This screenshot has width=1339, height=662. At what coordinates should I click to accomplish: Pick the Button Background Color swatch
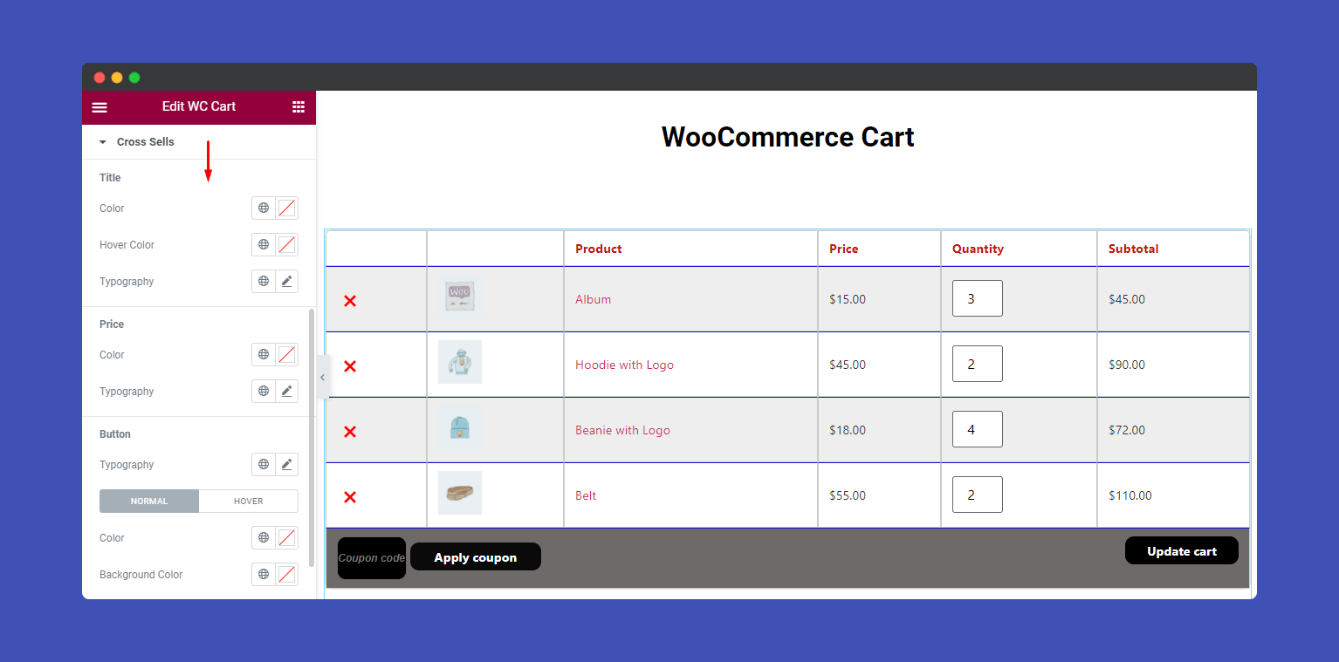(x=286, y=575)
